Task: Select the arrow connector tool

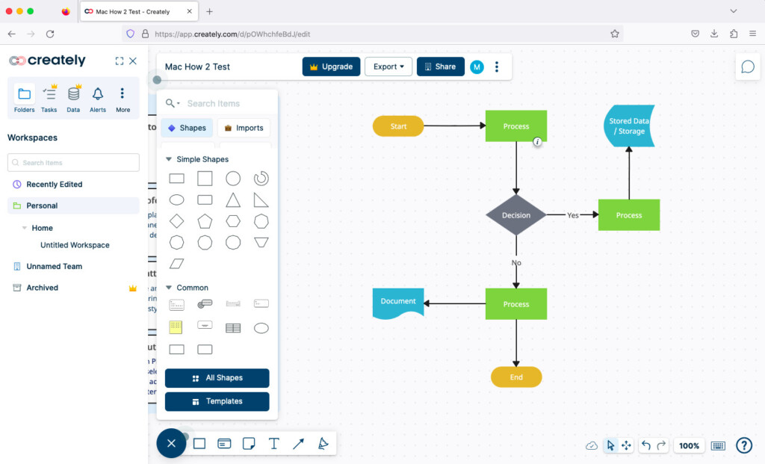Action: tap(298, 444)
